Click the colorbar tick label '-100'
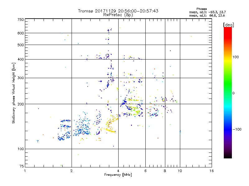The image size is (249, 186). pyautogui.click(x=237, y=129)
